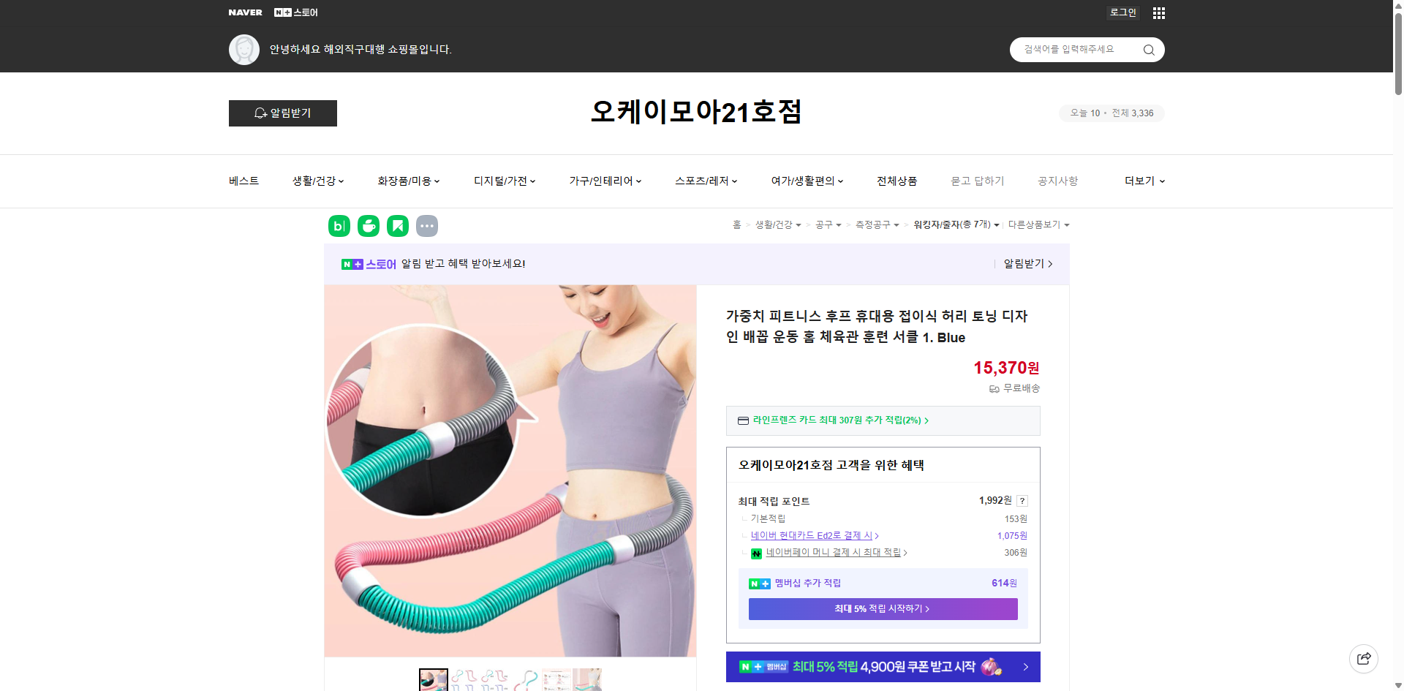Viewport: 1404px width, 691px height.
Task: Open the Naver services grid icon
Action: click(1158, 12)
